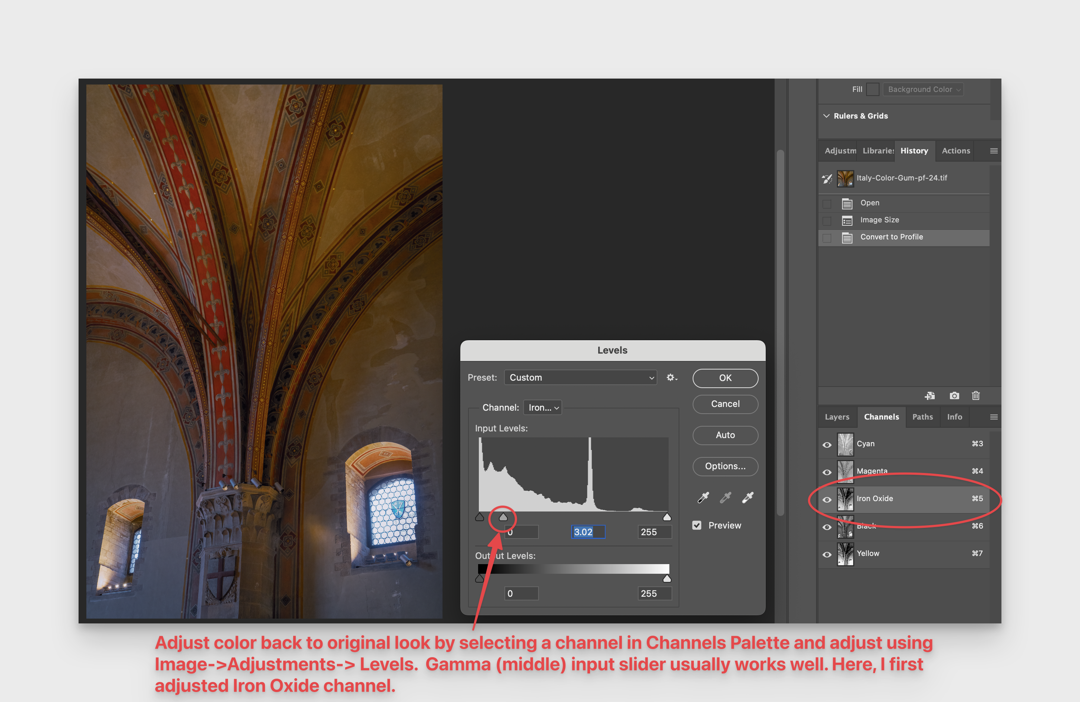The height and width of the screenshot is (702, 1080).
Task: Create new document from current history state
Action: (x=930, y=396)
